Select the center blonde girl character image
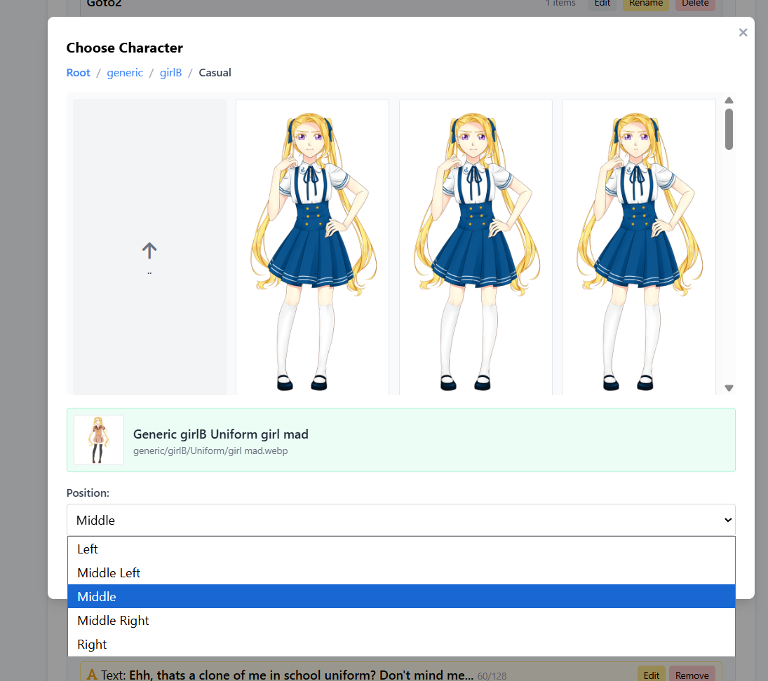This screenshot has width=768, height=681. coord(476,247)
